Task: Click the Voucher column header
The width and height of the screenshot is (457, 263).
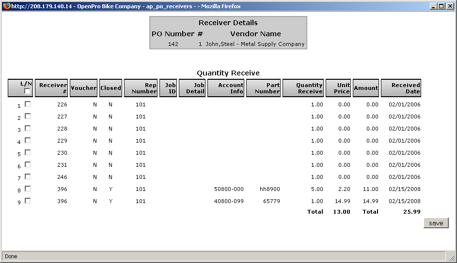Action: tap(83, 88)
